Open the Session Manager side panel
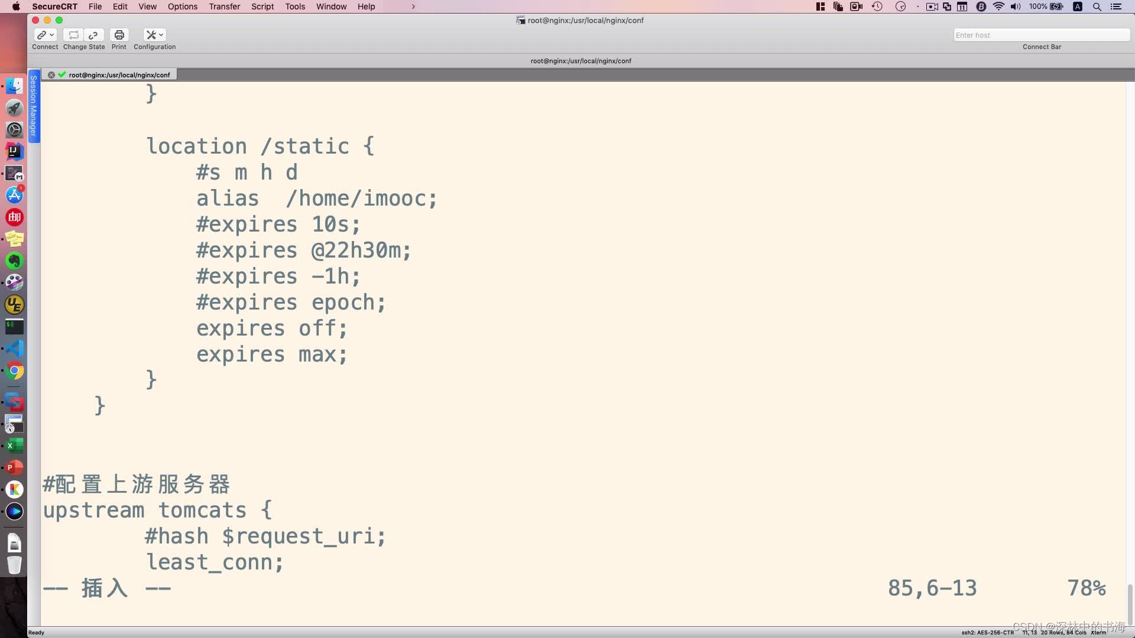The width and height of the screenshot is (1135, 638). [x=34, y=106]
